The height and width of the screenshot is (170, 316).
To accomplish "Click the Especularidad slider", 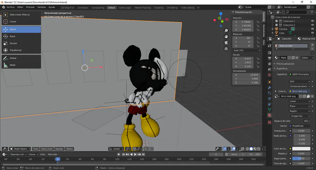I will (301, 158).
